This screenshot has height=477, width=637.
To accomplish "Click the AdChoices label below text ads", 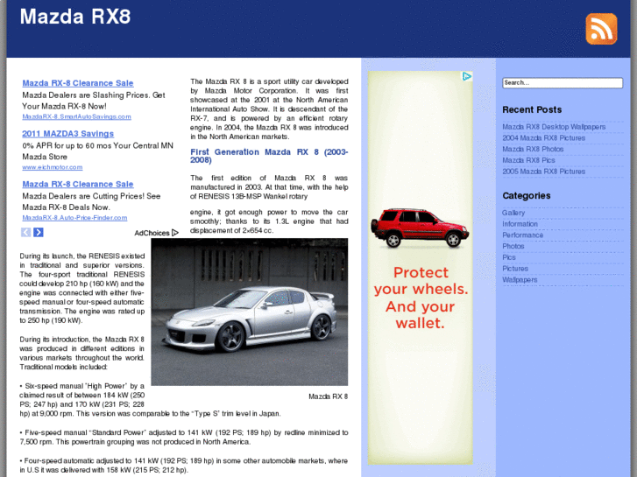I will tap(156, 233).
